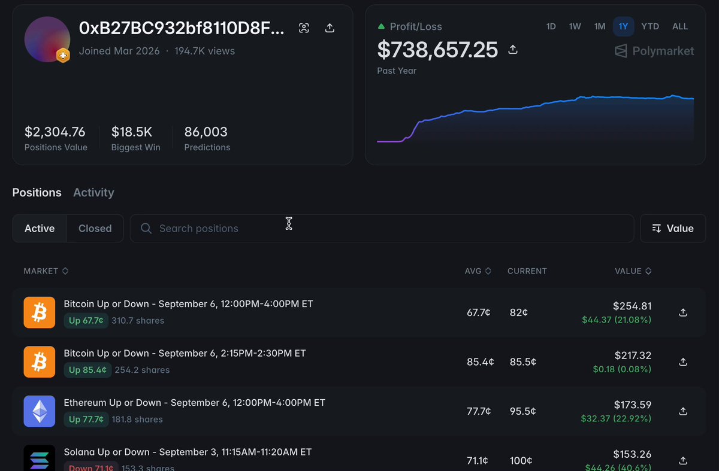Open the Value sort dropdown
The image size is (719, 471).
tap(673, 228)
